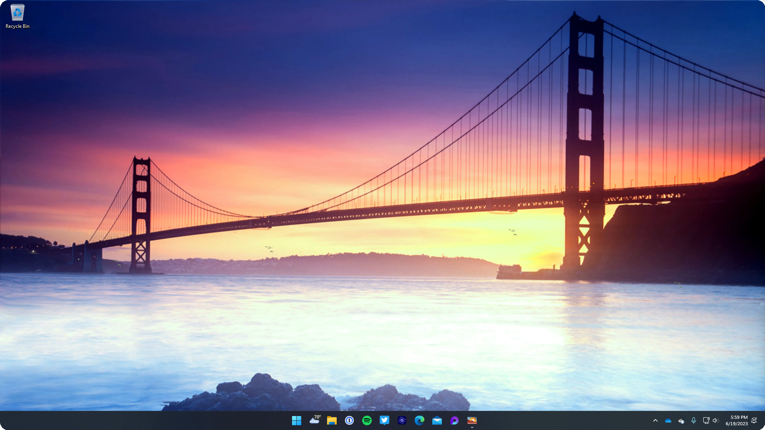Image resolution: width=765 pixels, height=430 pixels.
Task: Enable or disable speaker volume toggle
Action: coord(716,420)
